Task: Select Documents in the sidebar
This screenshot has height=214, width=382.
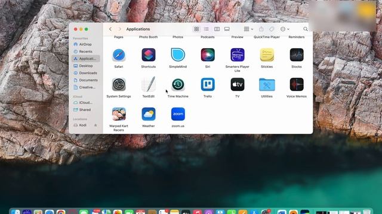Action: coord(85,80)
